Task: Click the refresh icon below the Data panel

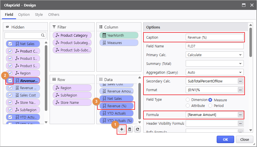Action: click(x=137, y=129)
